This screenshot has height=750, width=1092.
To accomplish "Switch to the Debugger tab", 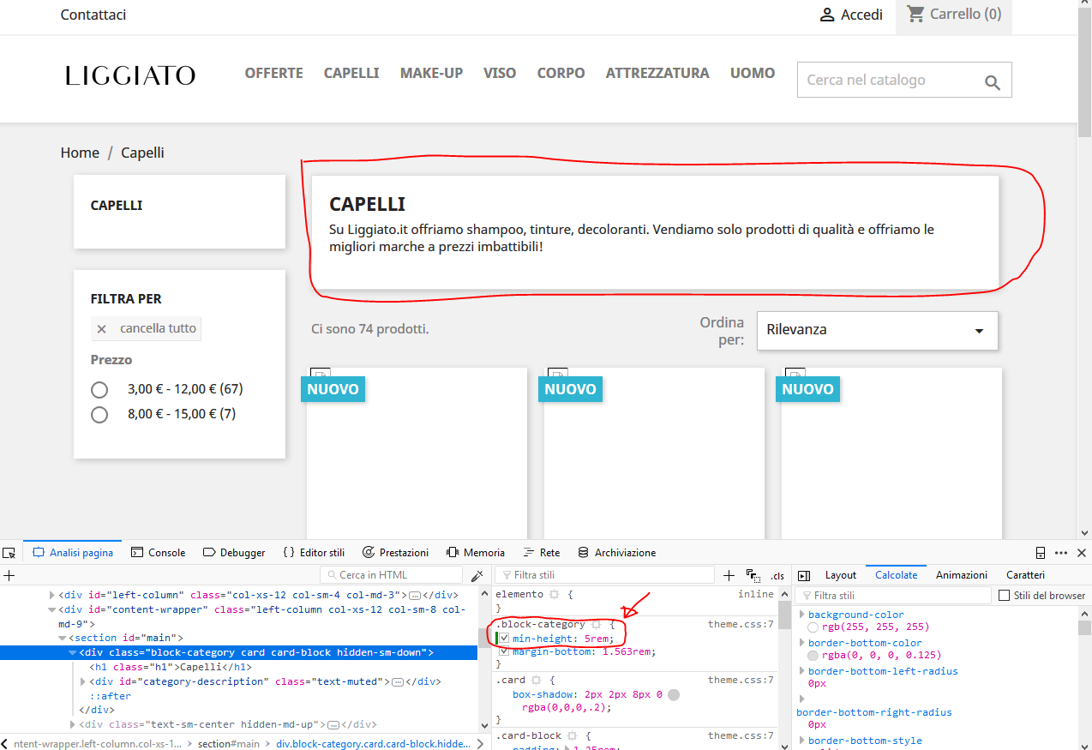I will pos(234,553).
